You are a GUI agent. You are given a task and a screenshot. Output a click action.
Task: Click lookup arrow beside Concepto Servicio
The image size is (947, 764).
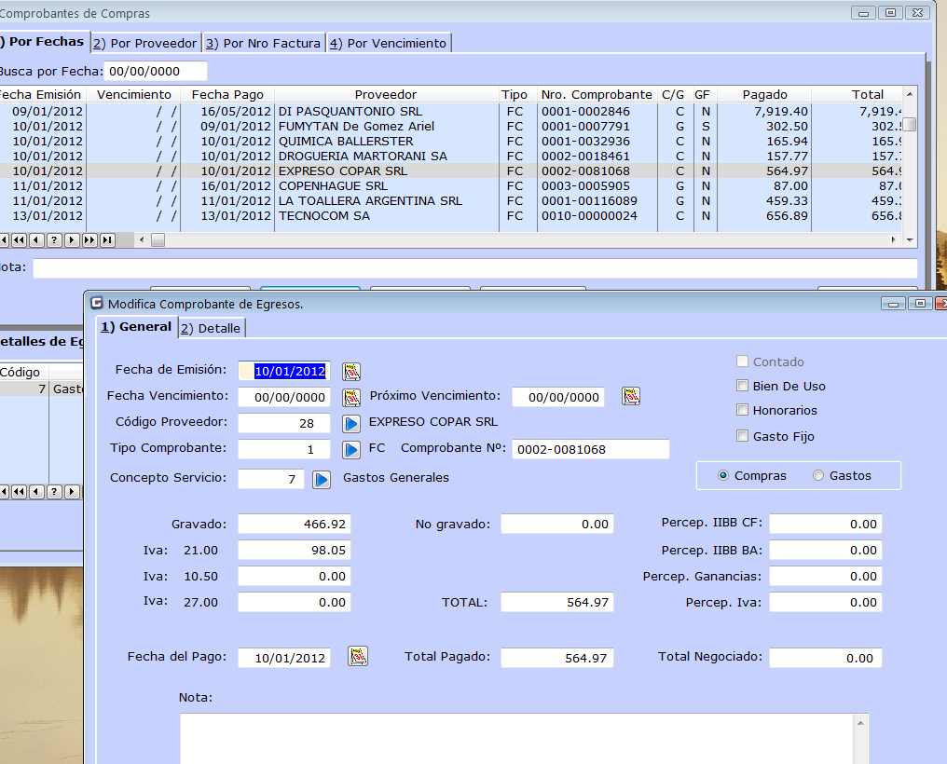(x=322, y=480)
